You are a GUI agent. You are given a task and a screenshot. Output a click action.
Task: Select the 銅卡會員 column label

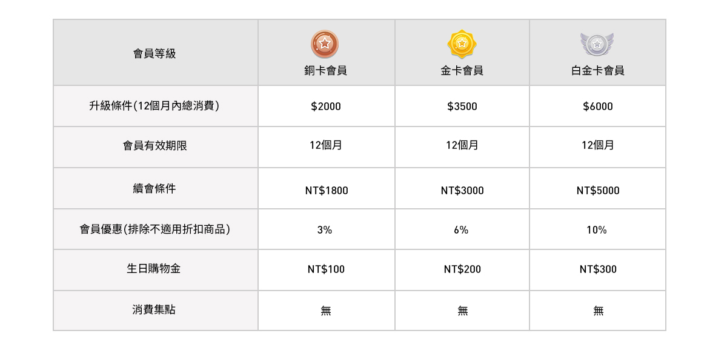[326, 71]
